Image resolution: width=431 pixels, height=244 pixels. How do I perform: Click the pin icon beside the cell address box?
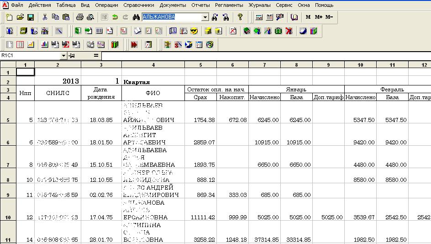72,56
